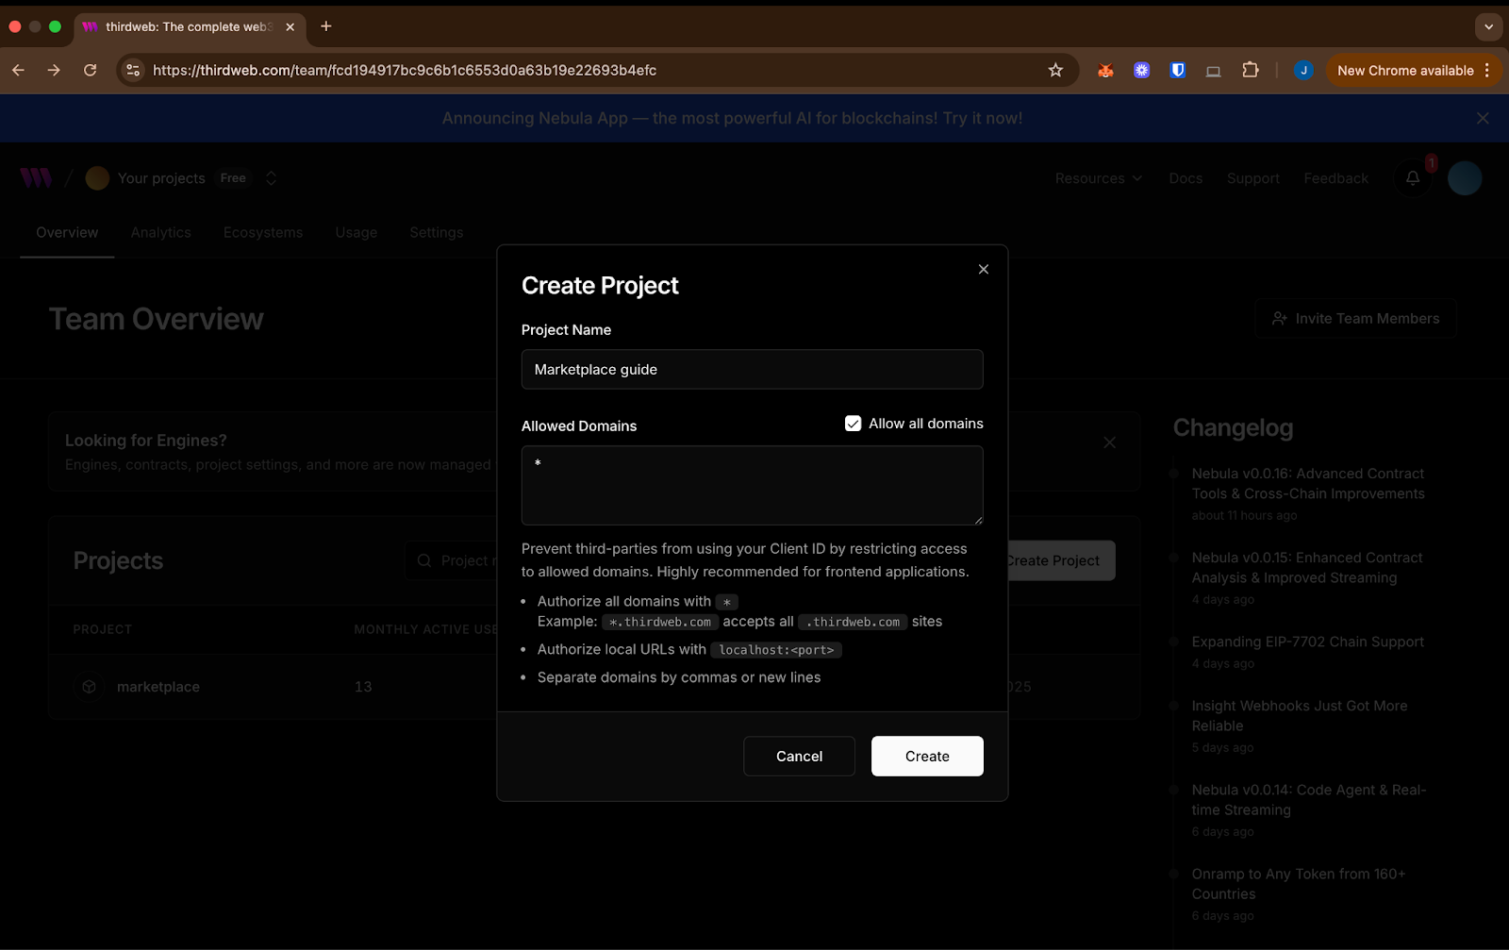Click the account avatar in the top right
1509x950 pixels.
1463,177
